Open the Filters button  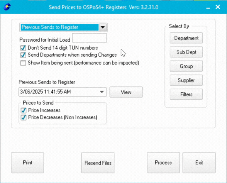186,94
